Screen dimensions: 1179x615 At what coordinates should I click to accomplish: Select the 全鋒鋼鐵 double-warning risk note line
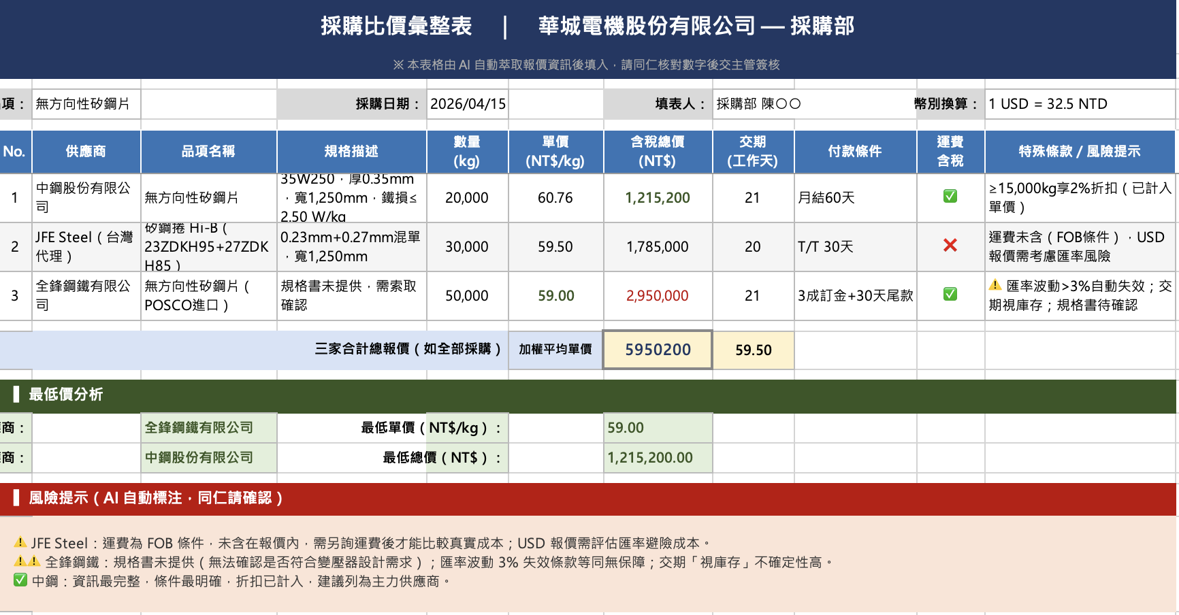click(423, 563)
